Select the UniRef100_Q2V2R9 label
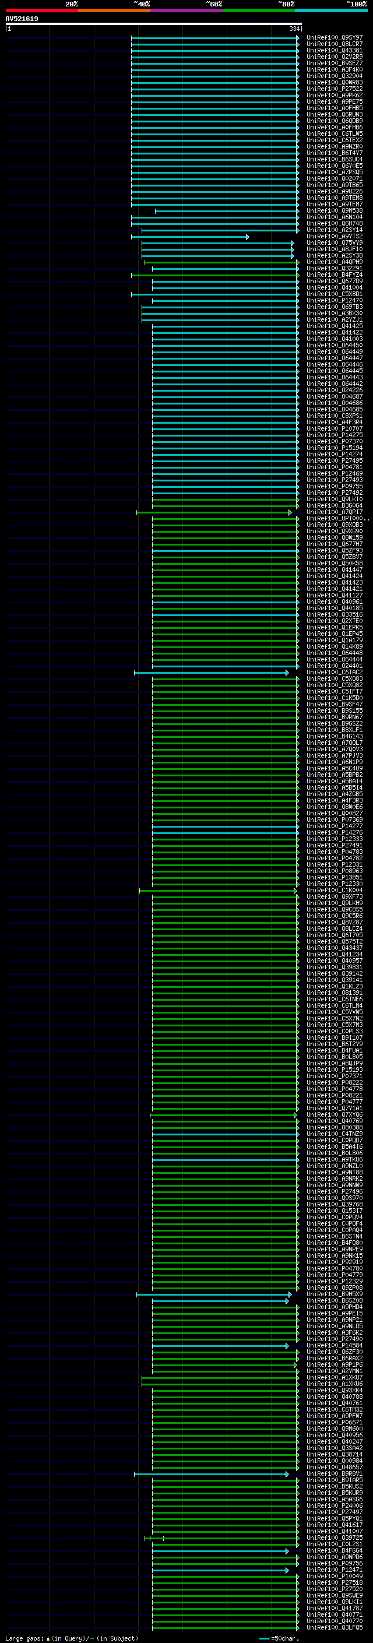Screen dimensions: 373x1643 pos(334,57)
